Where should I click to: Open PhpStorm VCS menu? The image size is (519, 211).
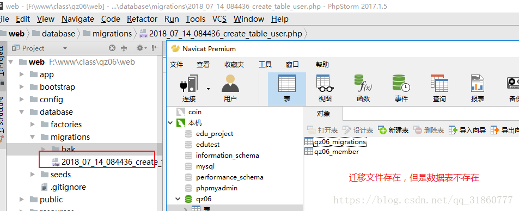click(x=219, y=19)
